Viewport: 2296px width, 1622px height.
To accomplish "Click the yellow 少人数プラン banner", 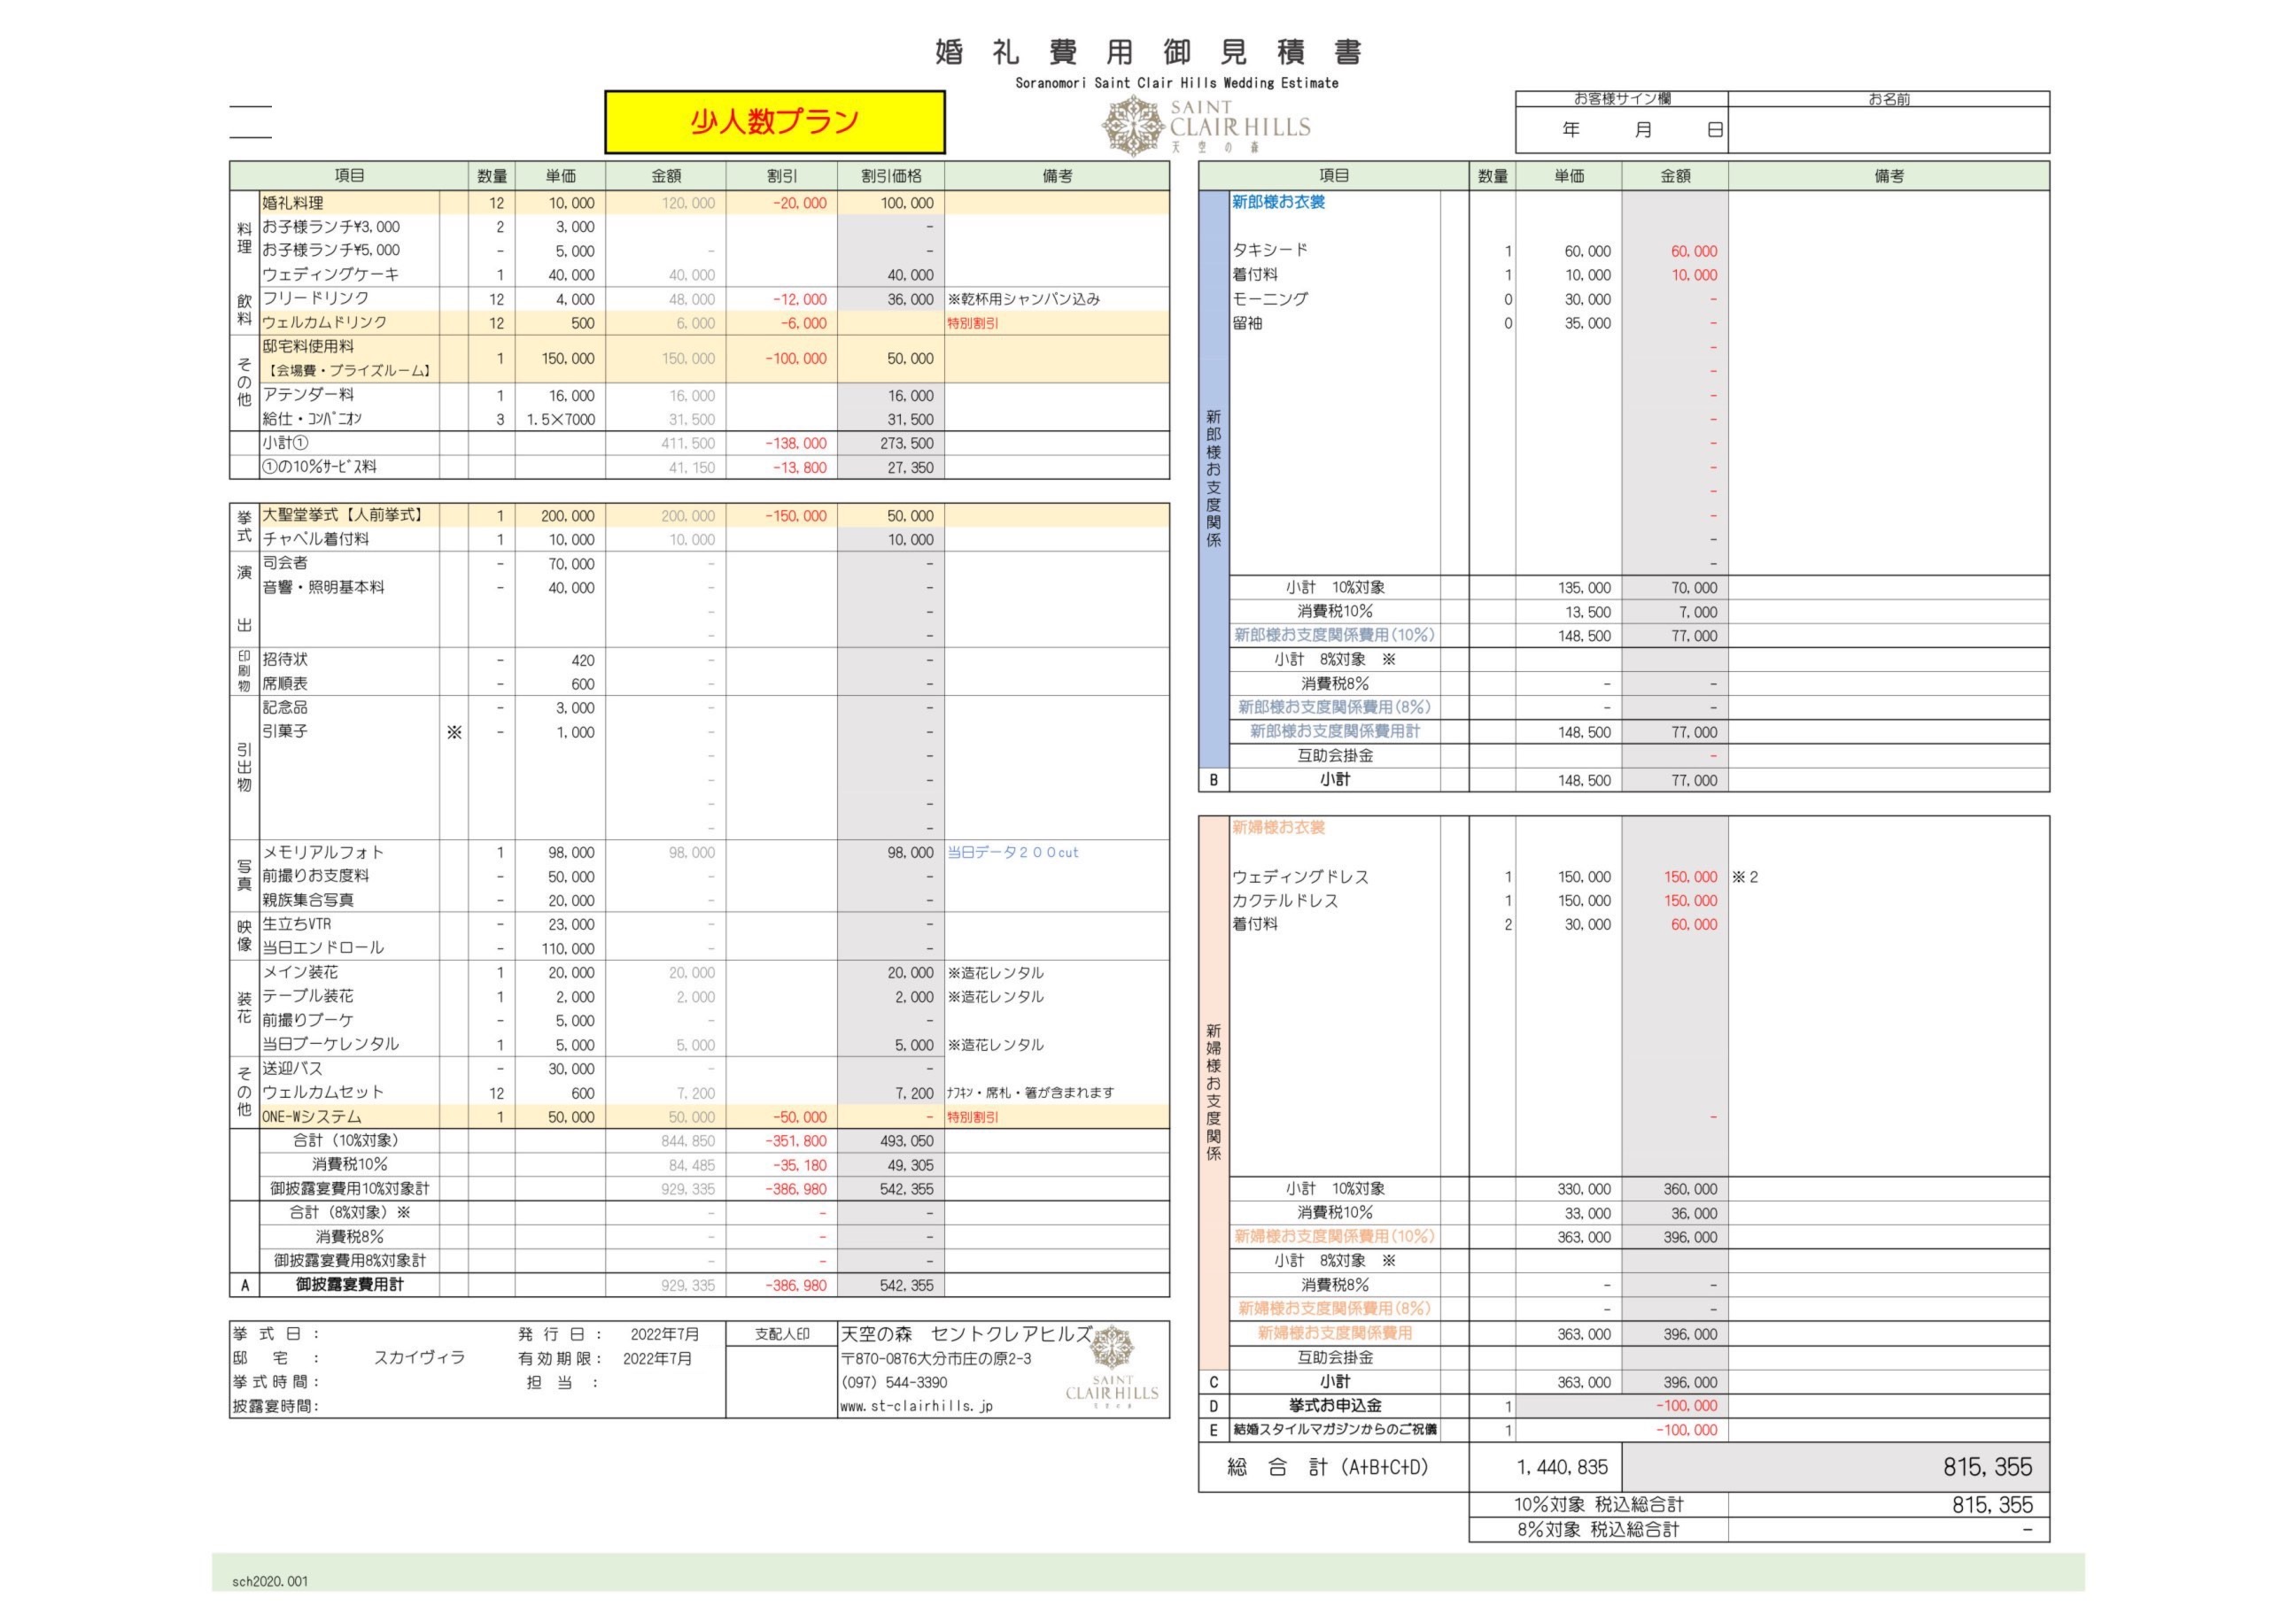I will (x=775, y=122).
